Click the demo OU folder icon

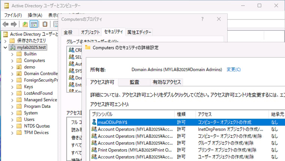tap(19, 67)
